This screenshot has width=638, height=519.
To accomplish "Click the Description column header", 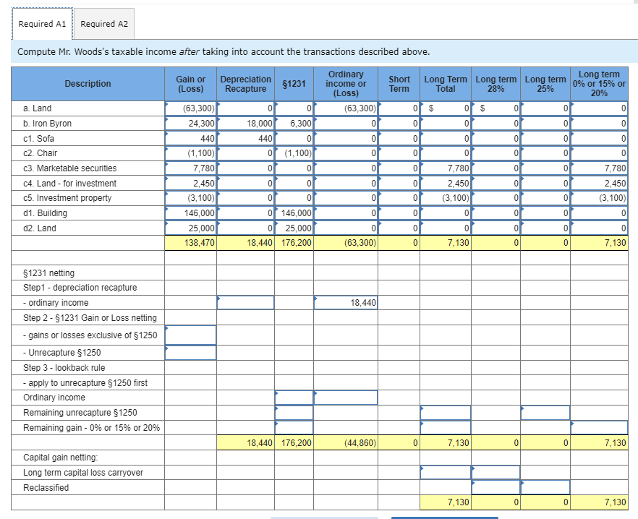I will [x=88, y=84].
